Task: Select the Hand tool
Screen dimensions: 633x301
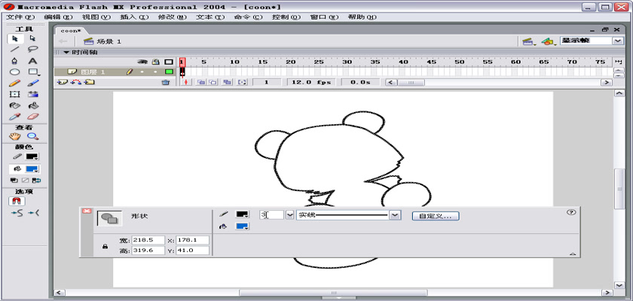Action: (15, 136)
